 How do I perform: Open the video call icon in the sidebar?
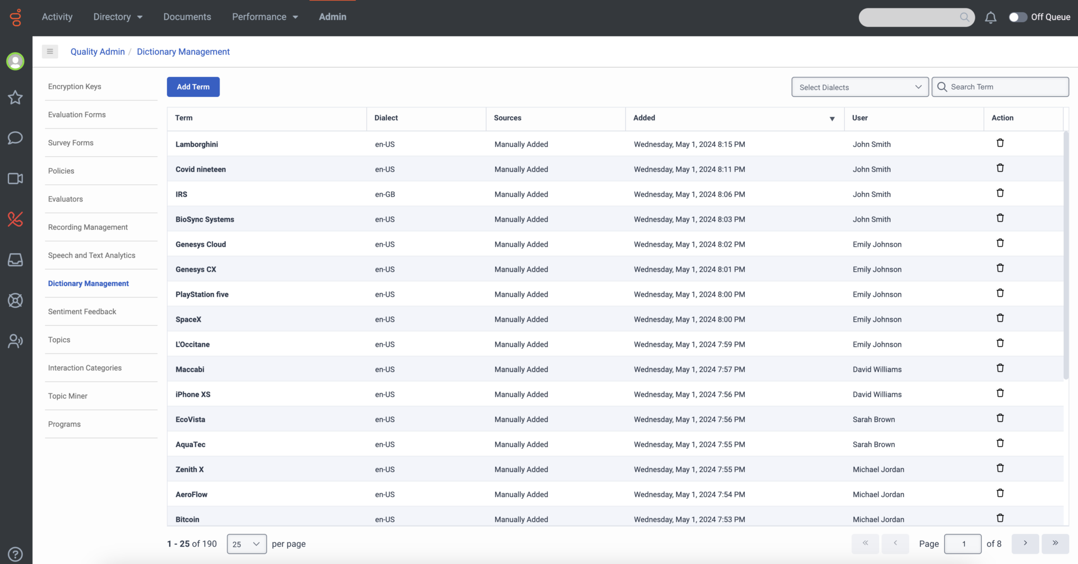coord(15,179)
